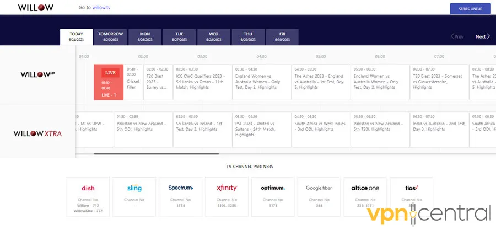Select the Fri 6/30/2023 tab

pos(282,37)
